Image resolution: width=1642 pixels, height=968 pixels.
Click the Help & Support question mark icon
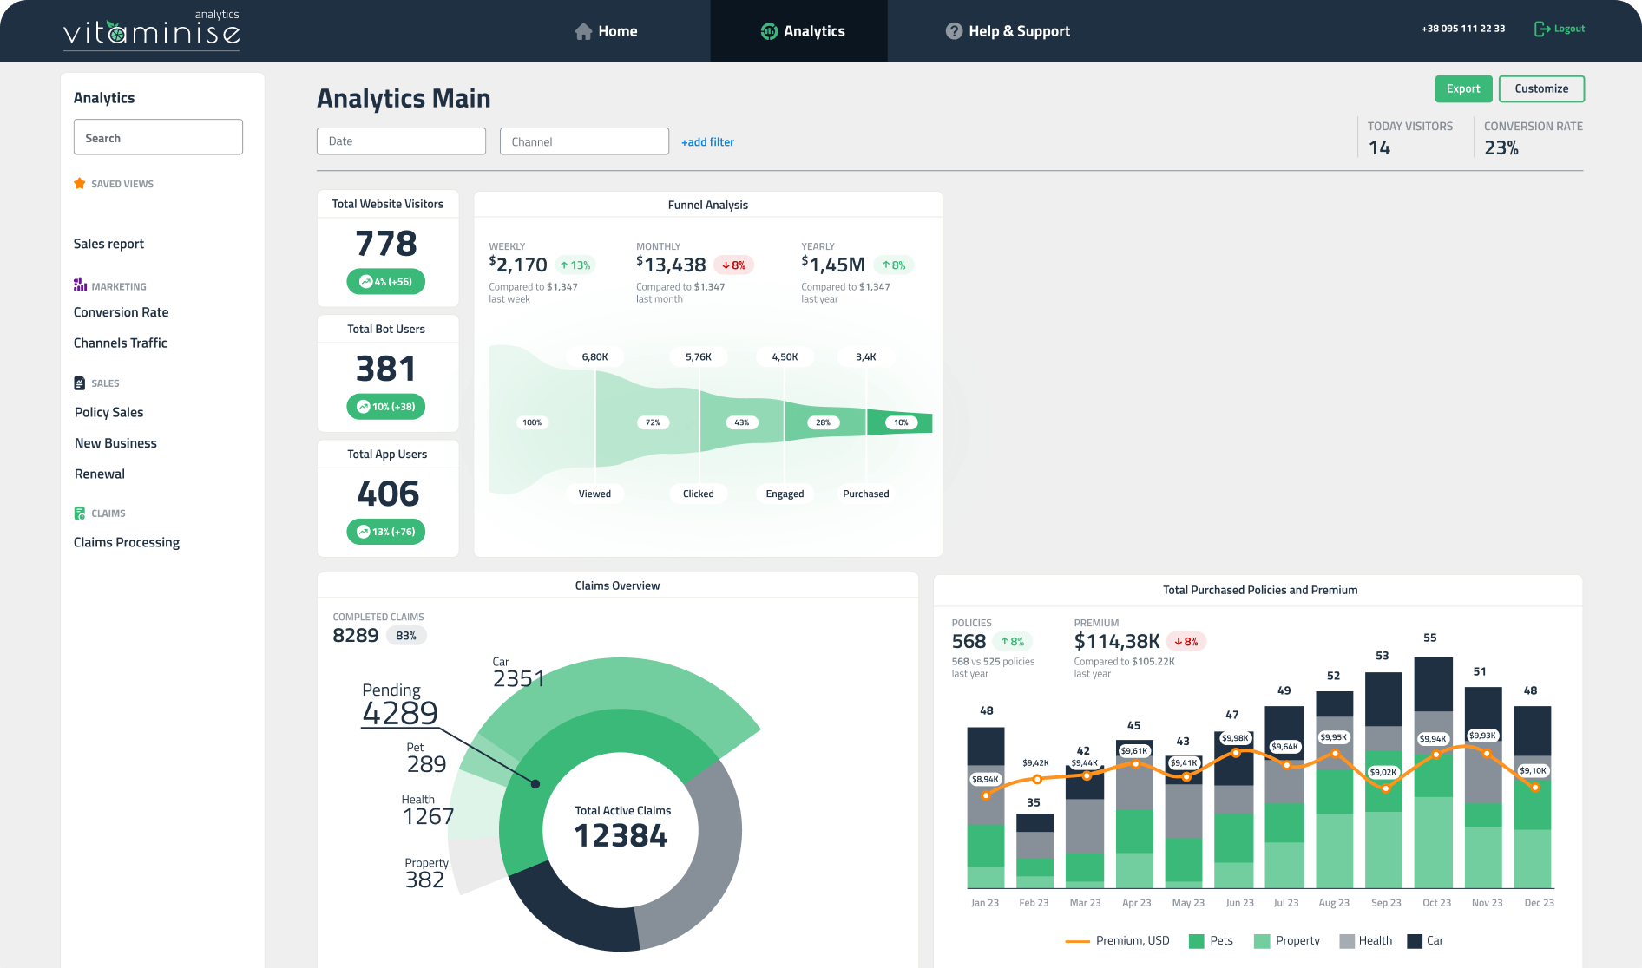pos(954,31)
